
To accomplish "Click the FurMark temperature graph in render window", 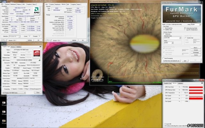I will [x=154, y=73].
